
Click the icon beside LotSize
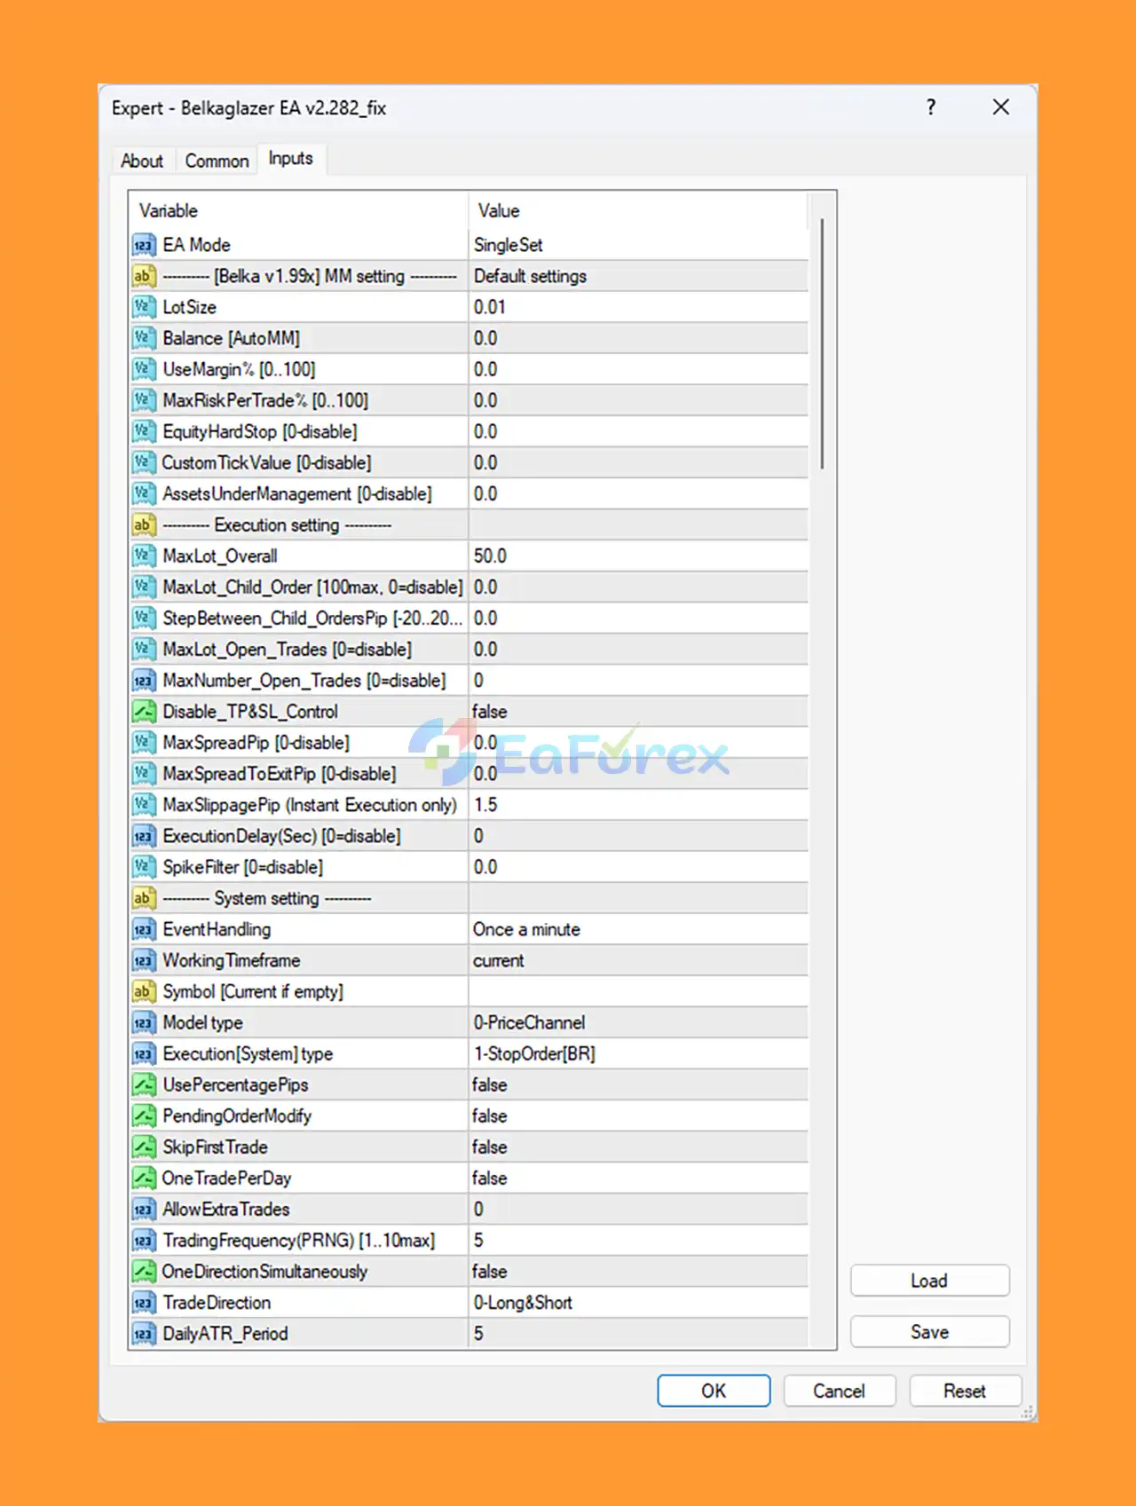point(144,307)
